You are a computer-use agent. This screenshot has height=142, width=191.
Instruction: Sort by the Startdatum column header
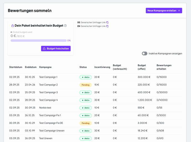pyautogui.click(x=16, y=67)
